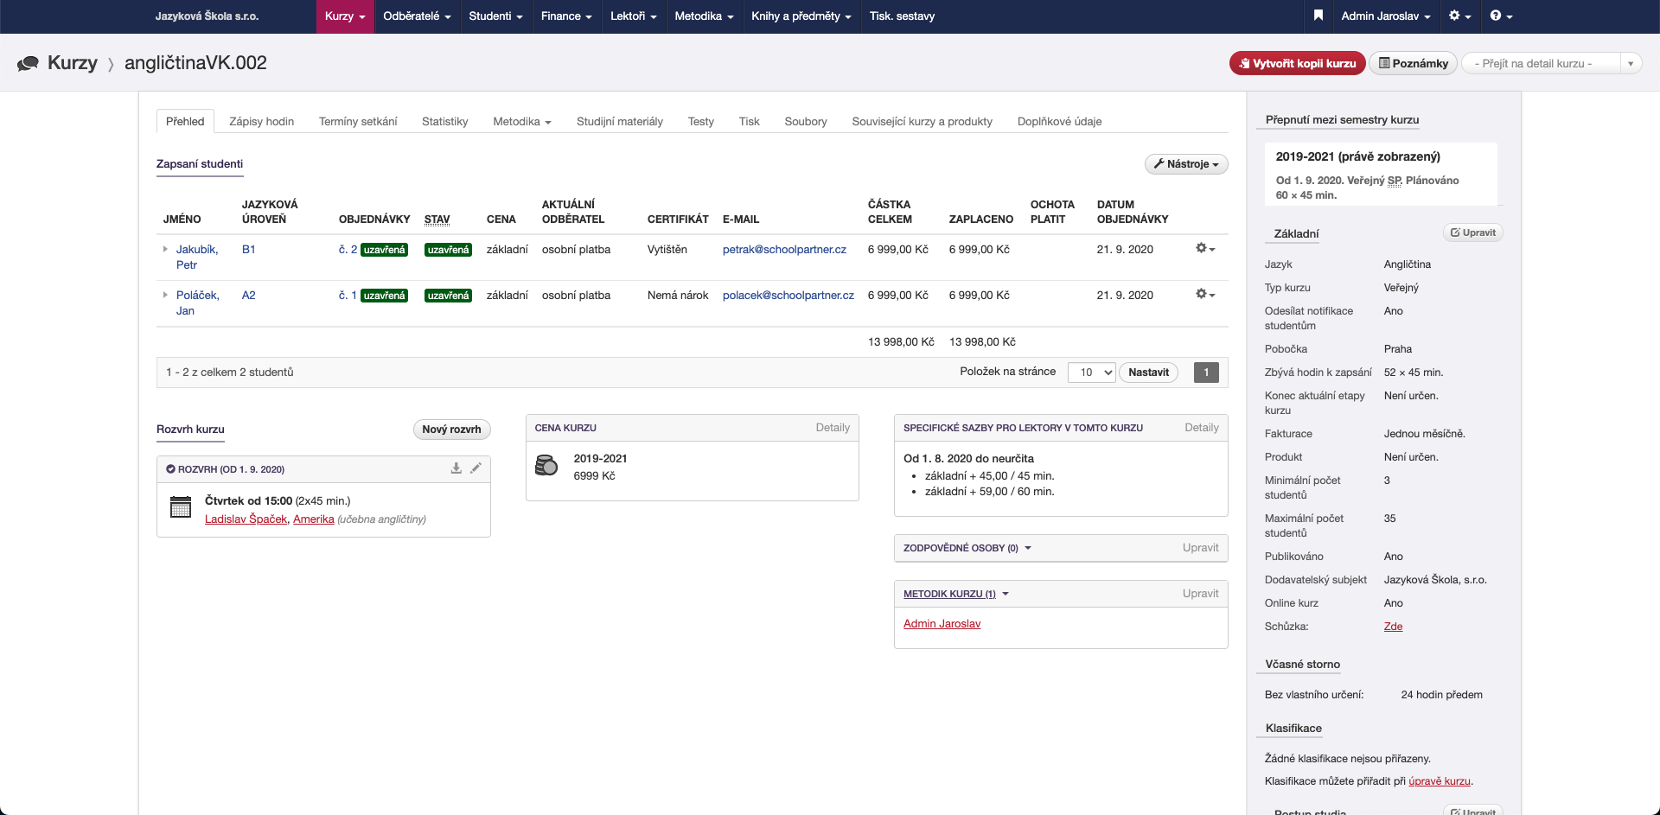Open the Nástroje tools dropdown
1660x815 pixels.
tap(1186, 164)
